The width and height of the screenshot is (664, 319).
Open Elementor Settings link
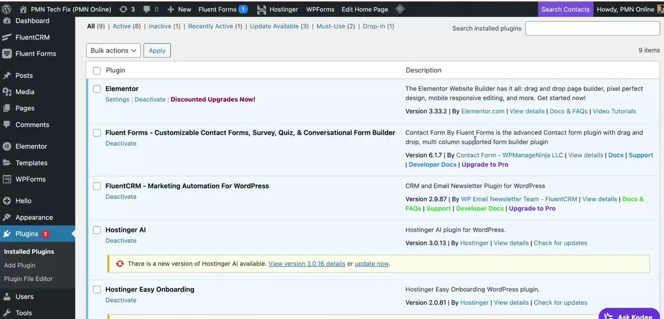pos(117,99)
